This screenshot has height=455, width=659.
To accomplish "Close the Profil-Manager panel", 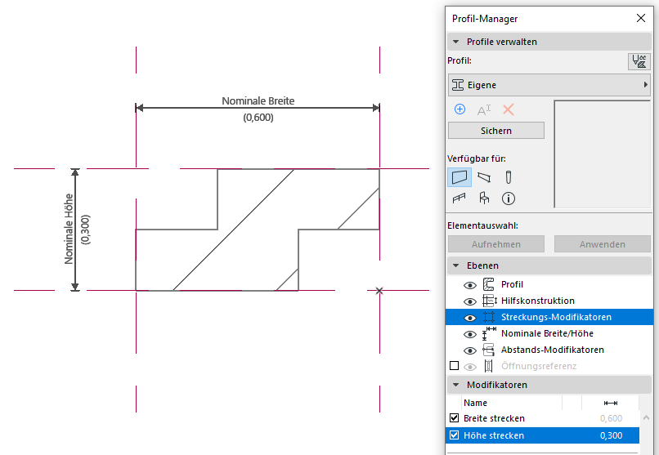I will (641, 18).
